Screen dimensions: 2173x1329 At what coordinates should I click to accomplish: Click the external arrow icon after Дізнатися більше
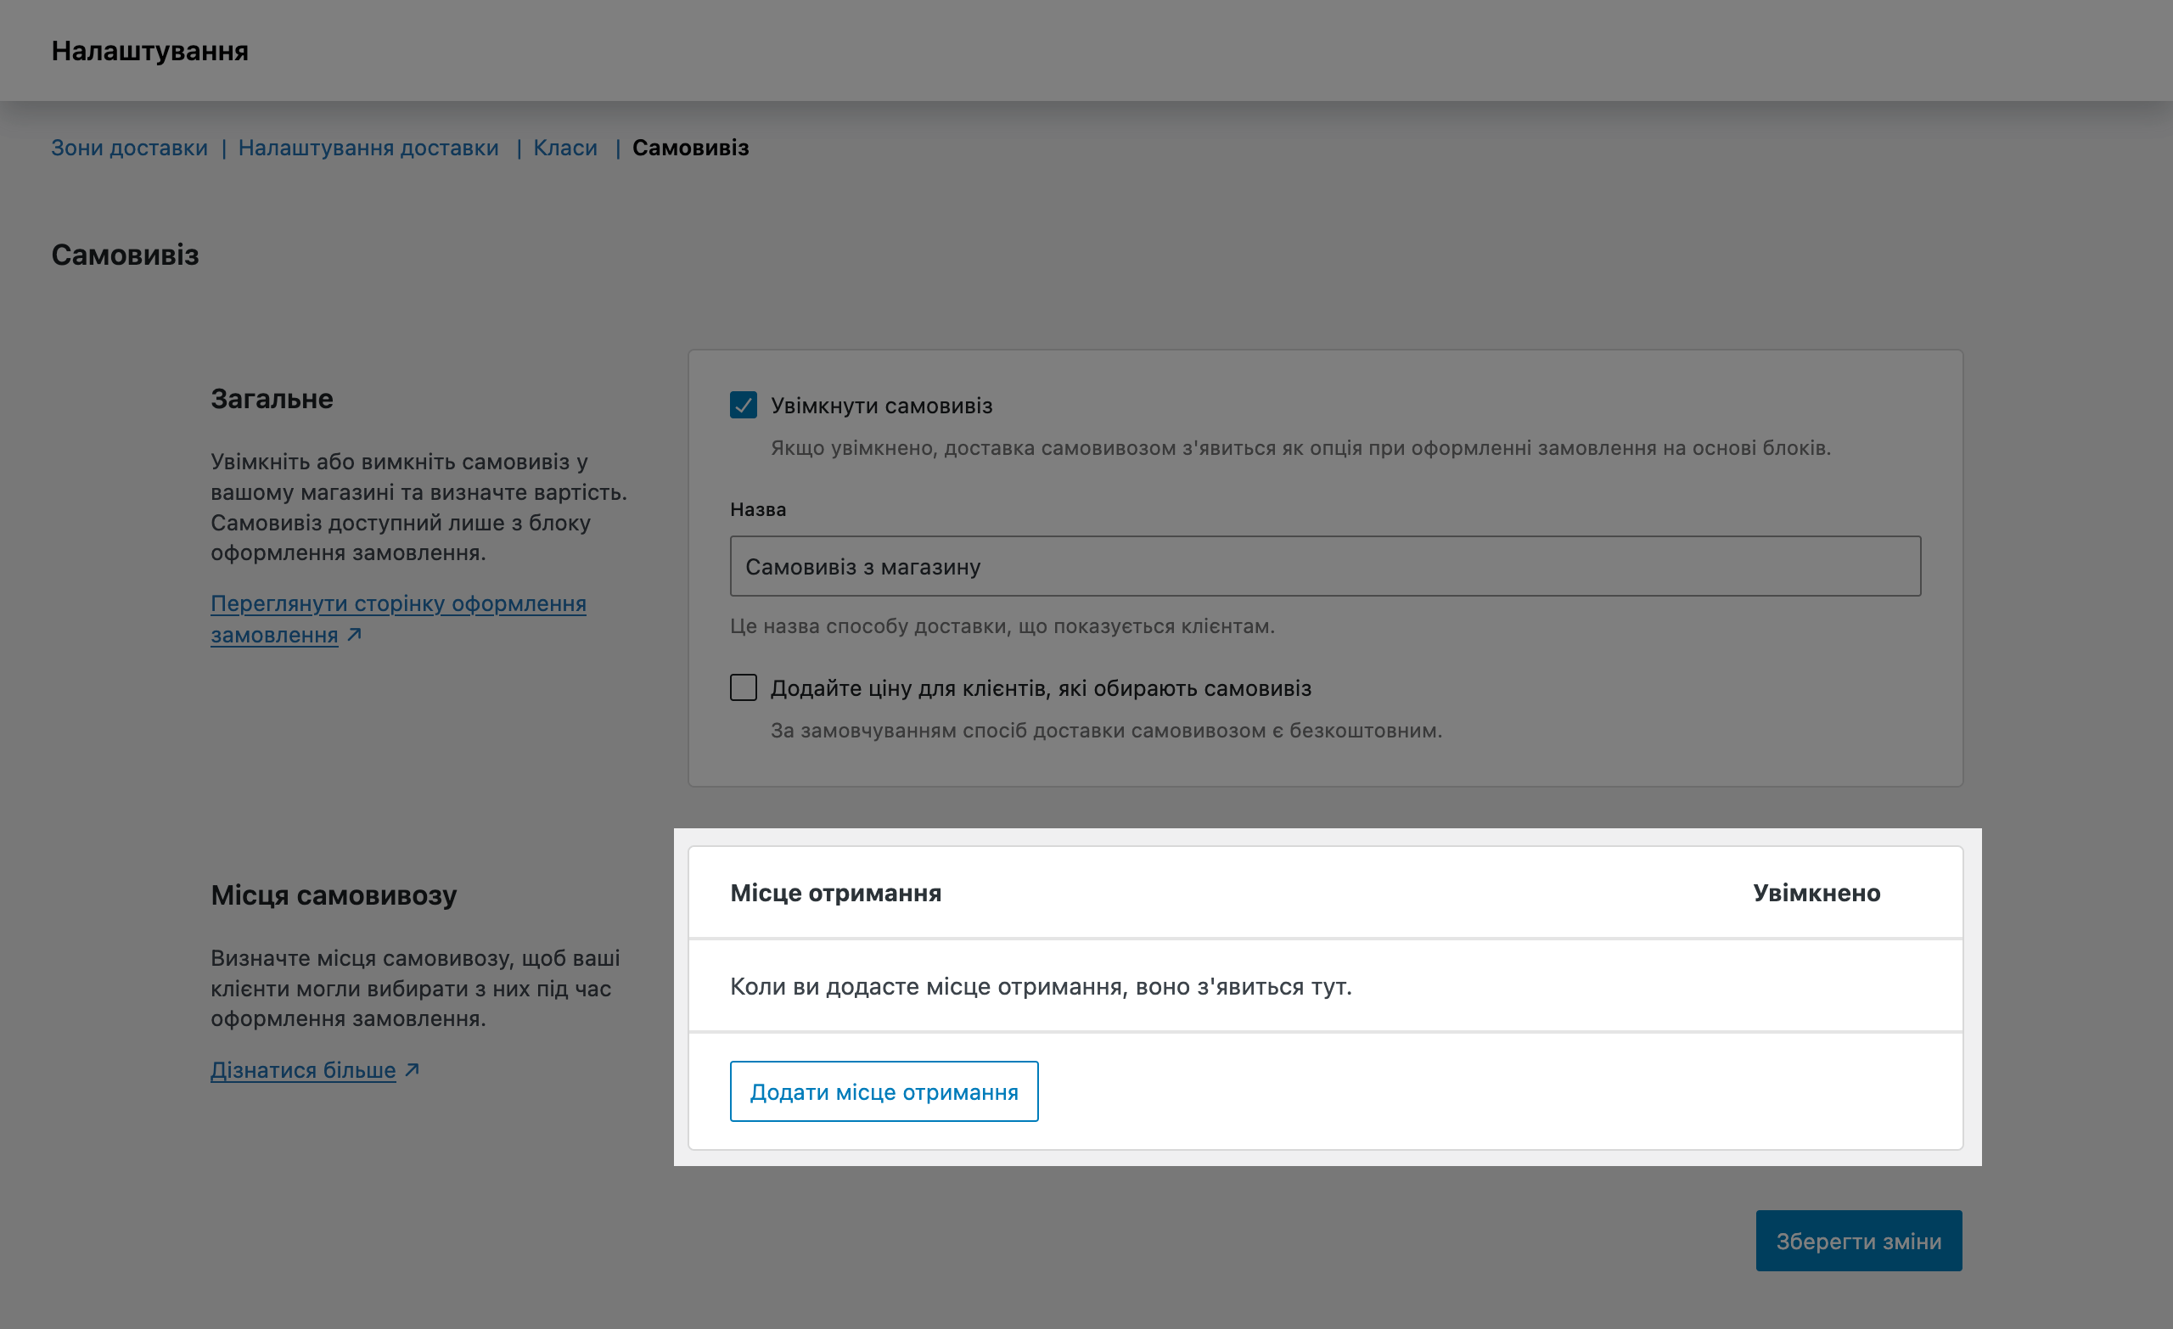(412, 1069)
